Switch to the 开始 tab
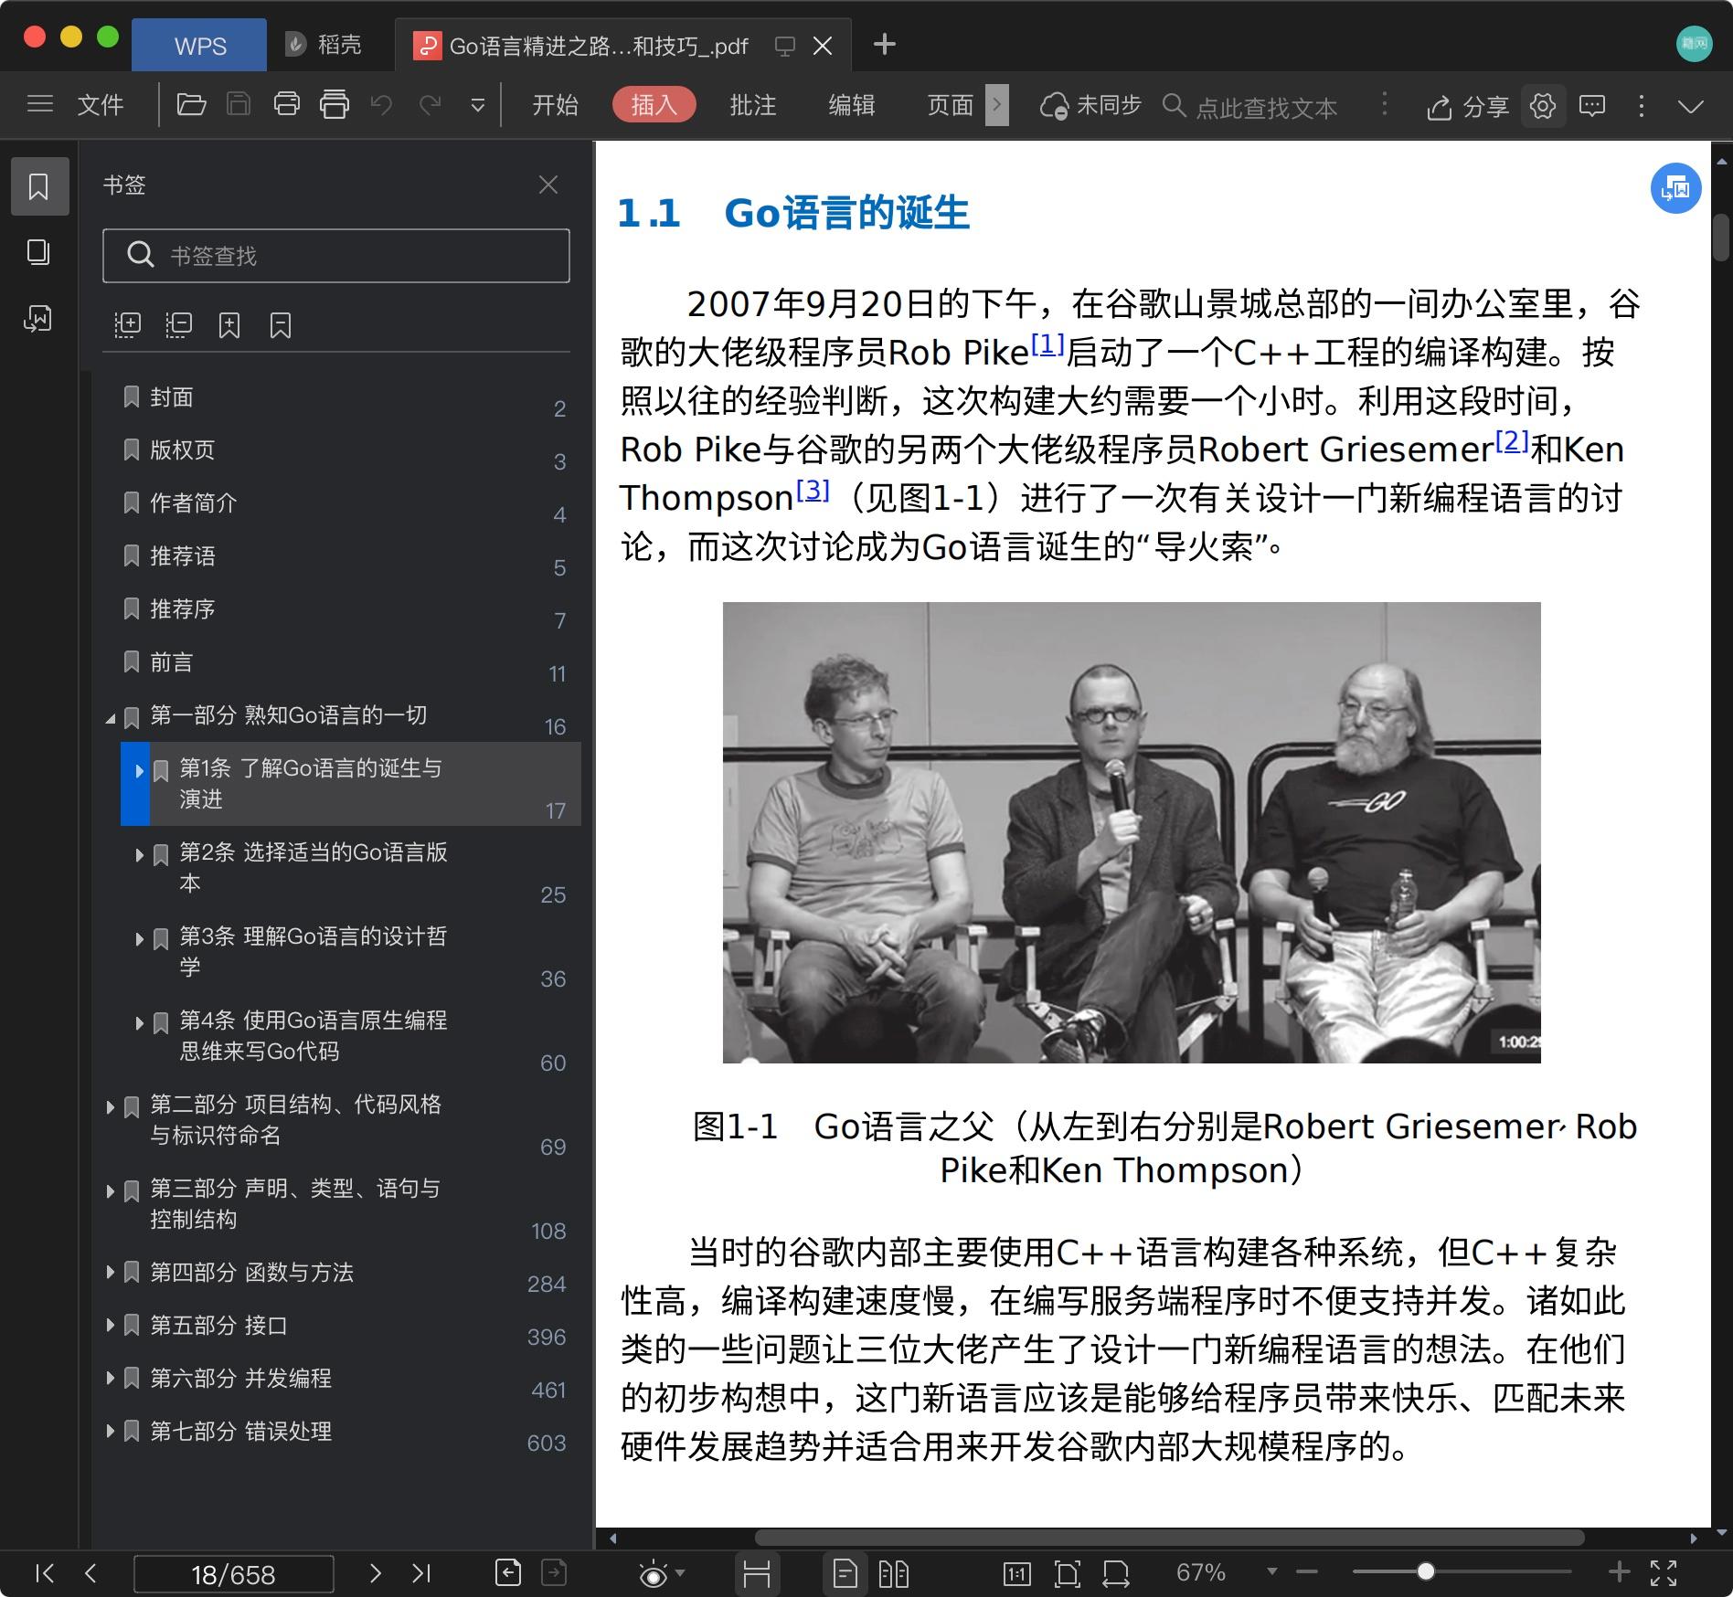 click(x=555, y=105)
